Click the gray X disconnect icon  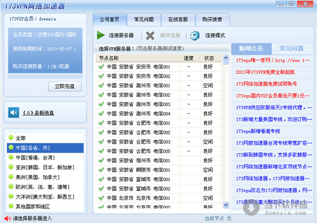[x=150, y=35]
